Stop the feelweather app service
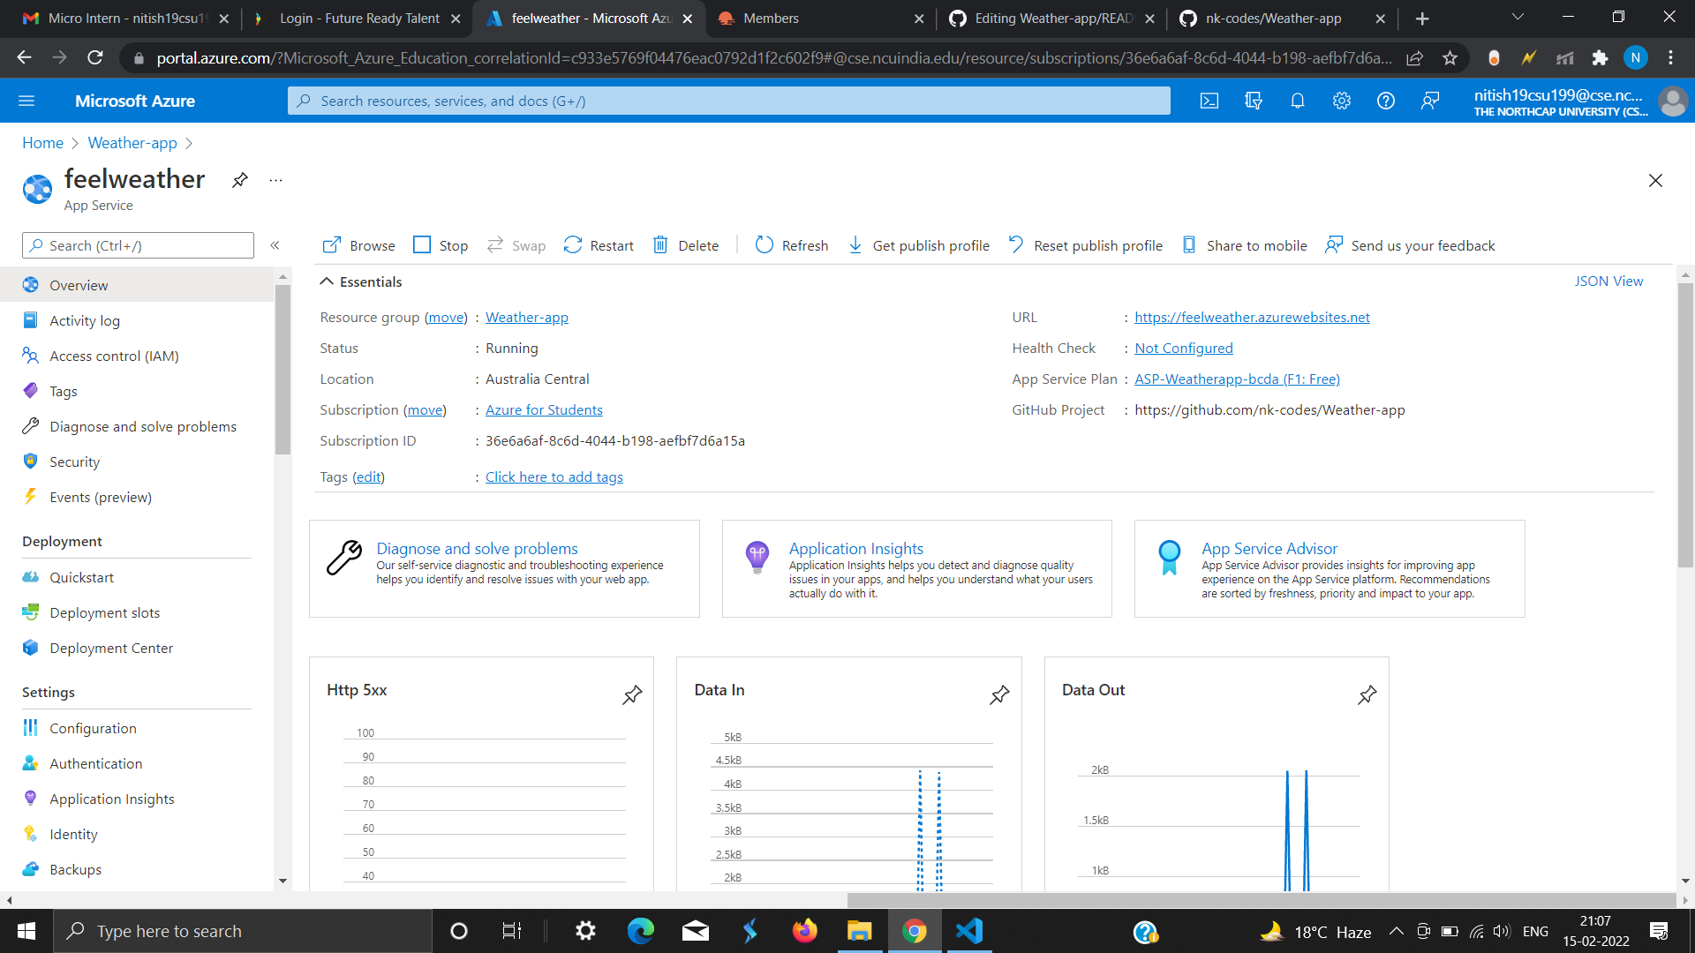 click(x=441, y=245)
